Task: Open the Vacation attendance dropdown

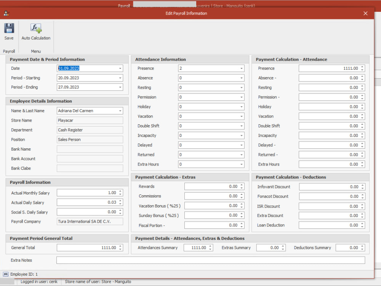Action: (x=241, y=116)
